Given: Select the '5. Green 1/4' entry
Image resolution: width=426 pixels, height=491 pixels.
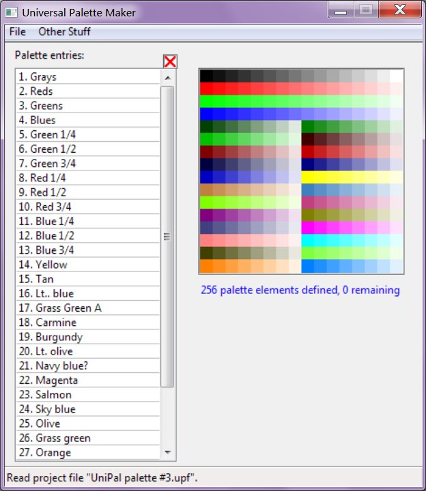Looking at the screenshot, I should tap(88, 134).
